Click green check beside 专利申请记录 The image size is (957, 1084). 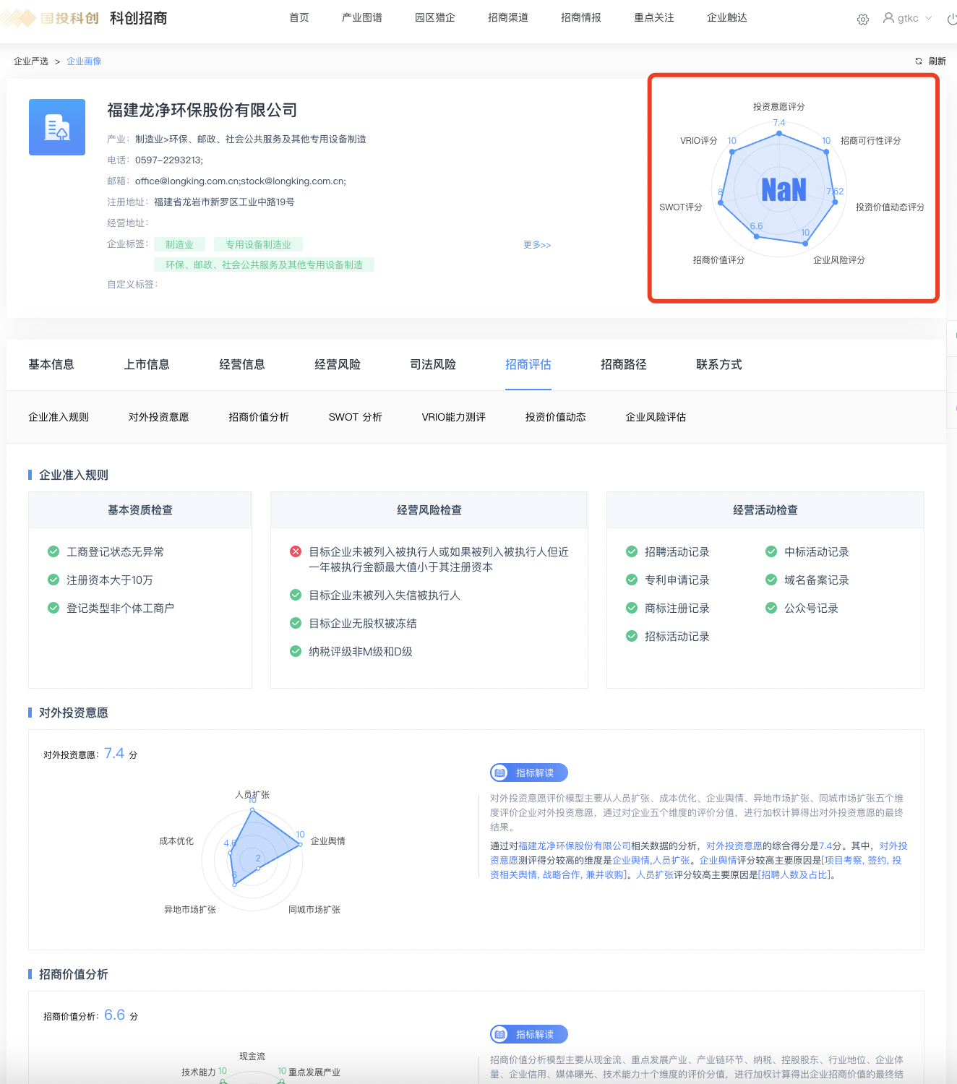tap(632, 580)
